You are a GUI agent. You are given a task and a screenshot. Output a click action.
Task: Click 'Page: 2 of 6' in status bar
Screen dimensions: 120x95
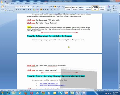3,90
